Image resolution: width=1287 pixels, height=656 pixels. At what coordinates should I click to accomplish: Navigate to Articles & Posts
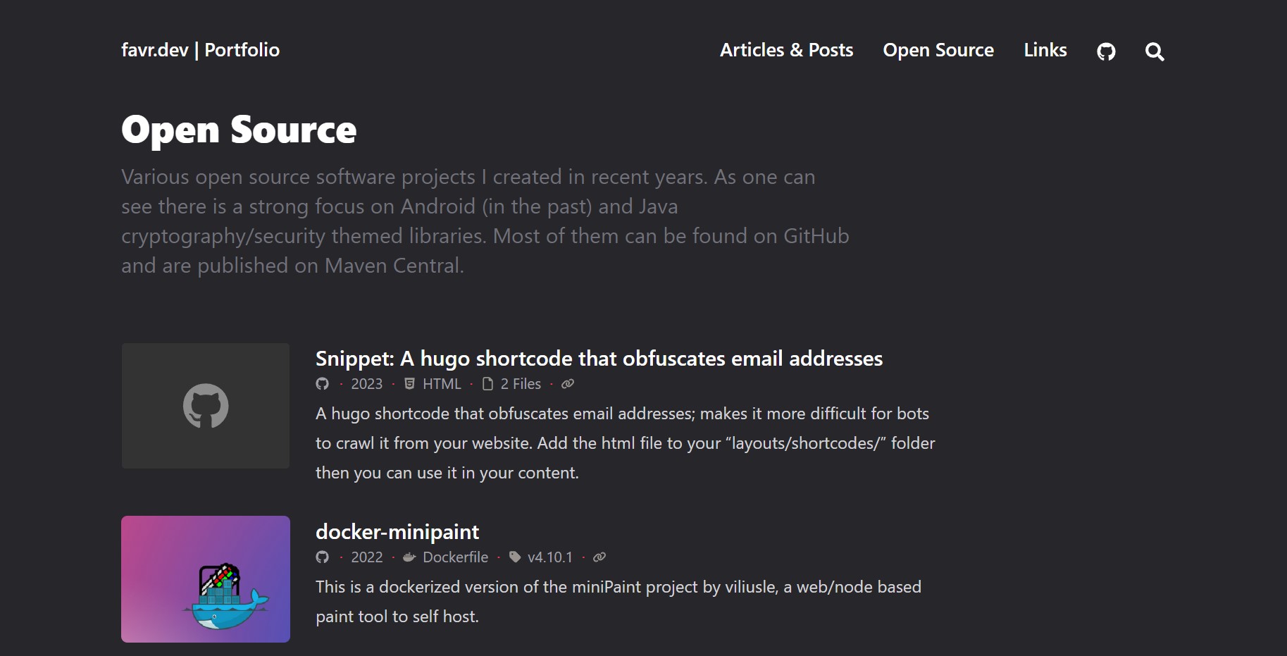(x=786, y=50)
